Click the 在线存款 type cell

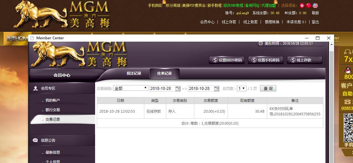click(x=155, y=111)
